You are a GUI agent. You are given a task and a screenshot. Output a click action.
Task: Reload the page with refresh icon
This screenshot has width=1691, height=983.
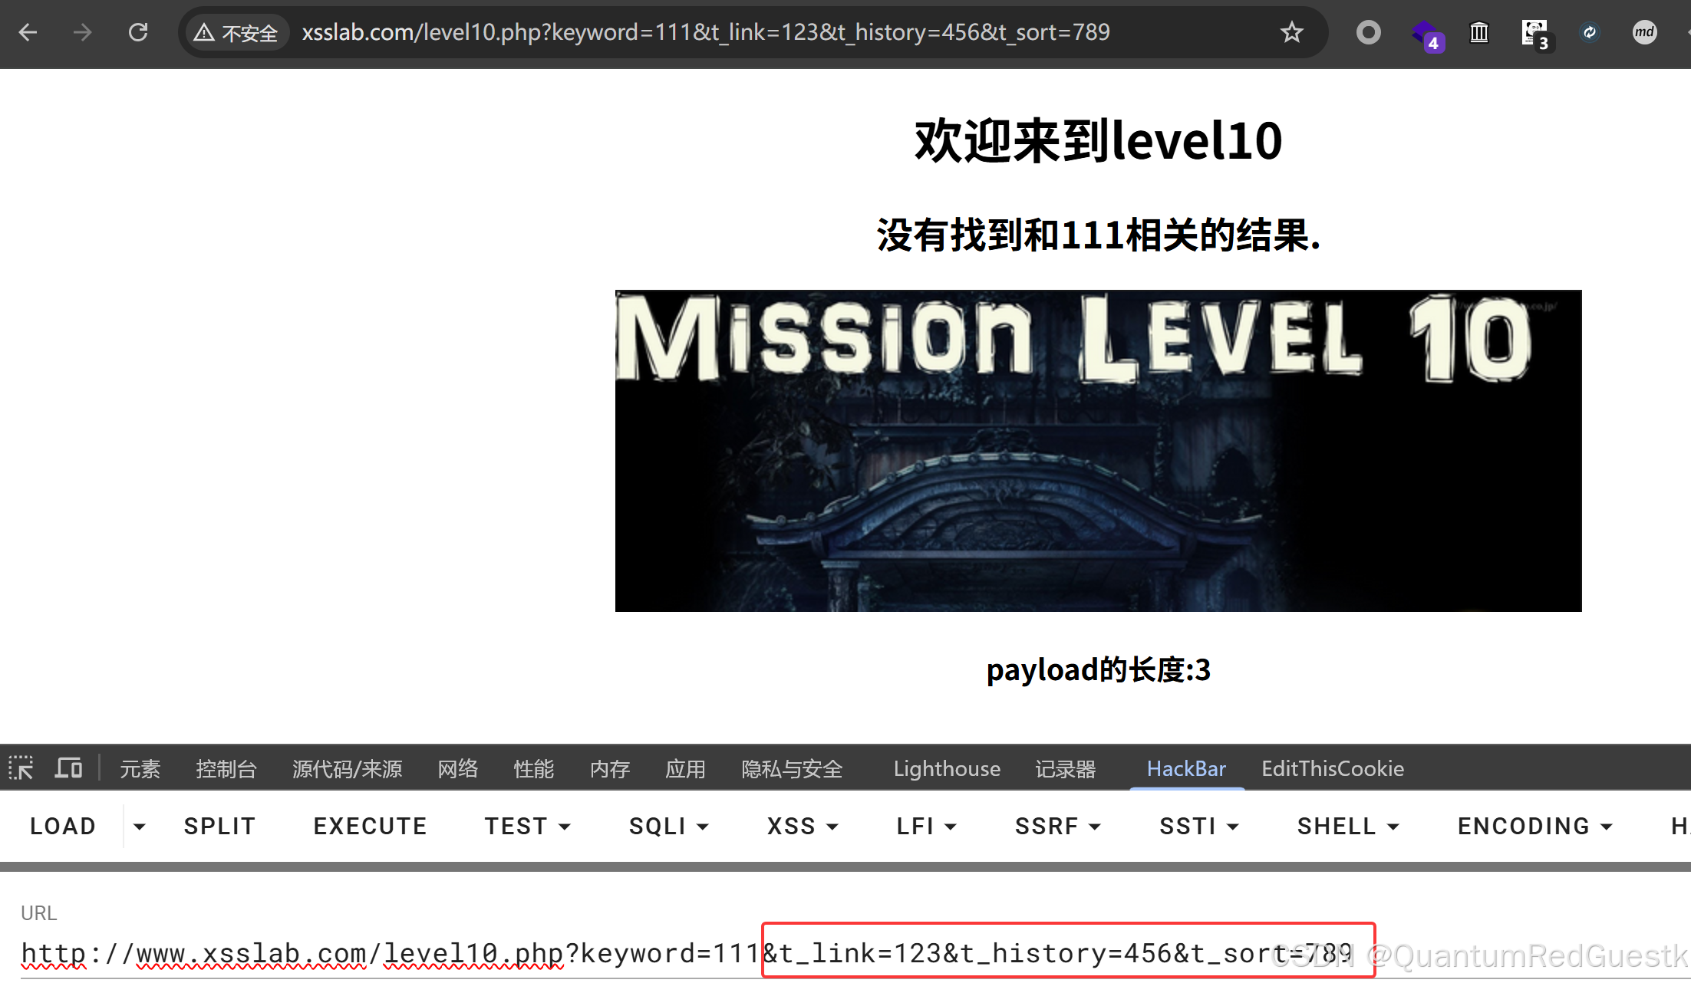(138, 32)
